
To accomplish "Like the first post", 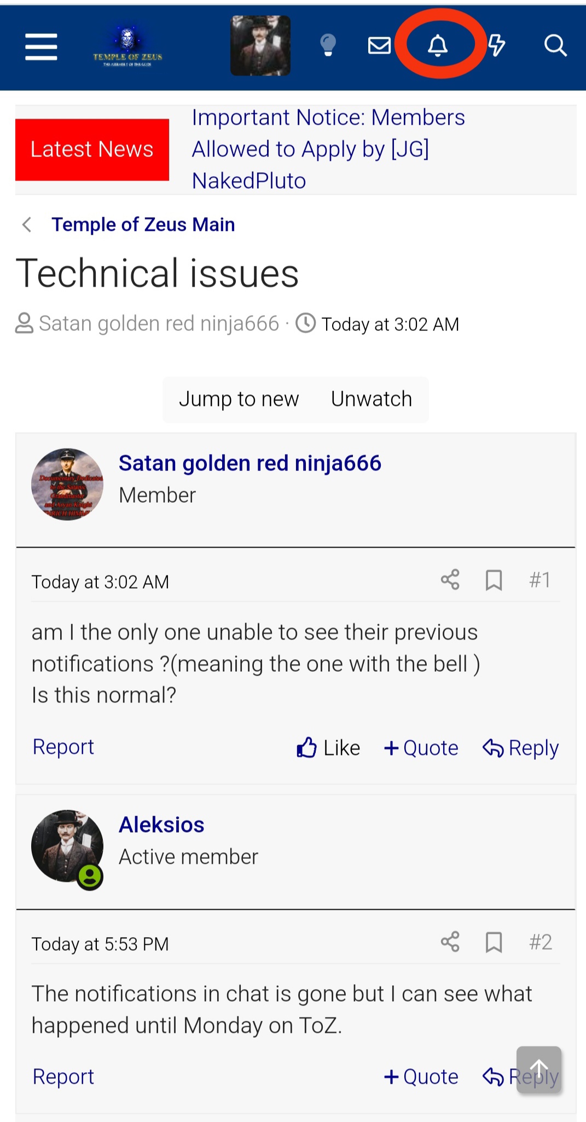I will 328,748.
